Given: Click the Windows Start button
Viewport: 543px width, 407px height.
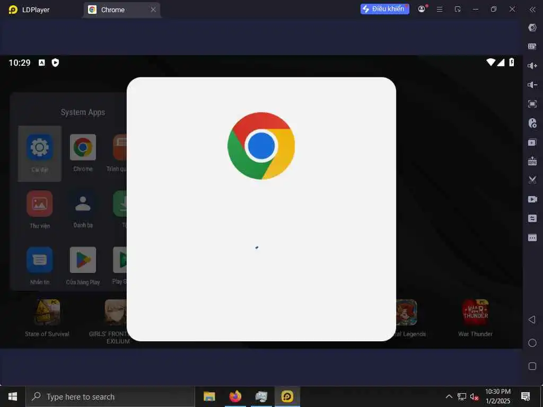Looking at the screenshot, I should [x=13, y=396].
